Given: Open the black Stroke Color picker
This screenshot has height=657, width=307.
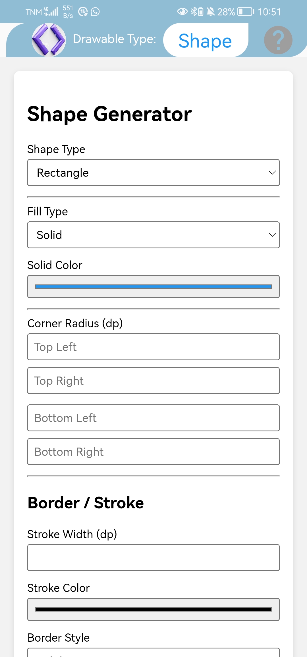Looking at the screenshot, I should (153, 609).
